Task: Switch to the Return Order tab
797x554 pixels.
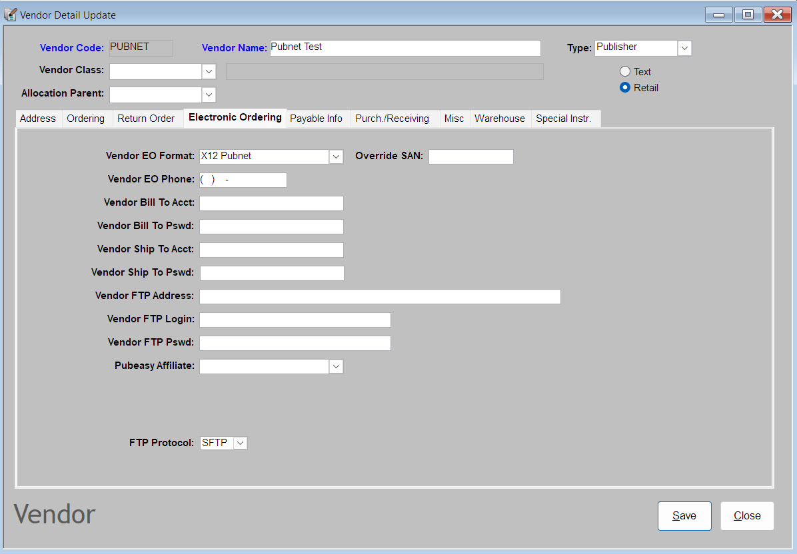Action: [x=146, y=119]
